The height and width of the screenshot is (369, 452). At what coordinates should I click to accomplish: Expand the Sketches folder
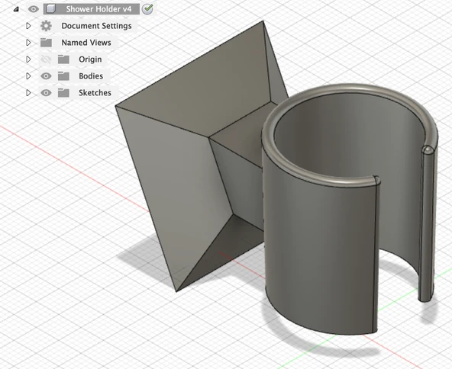point(28,93)
